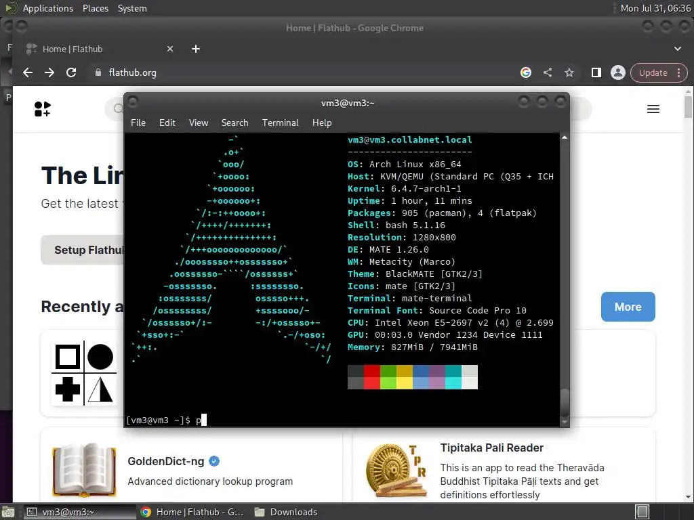Click the Flathub page scrollbar thumb
694x520 pixels.
(x=689, y=106)
